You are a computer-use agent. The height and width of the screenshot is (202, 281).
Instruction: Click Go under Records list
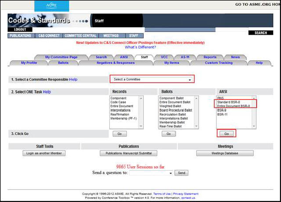(x=120, y=134)
